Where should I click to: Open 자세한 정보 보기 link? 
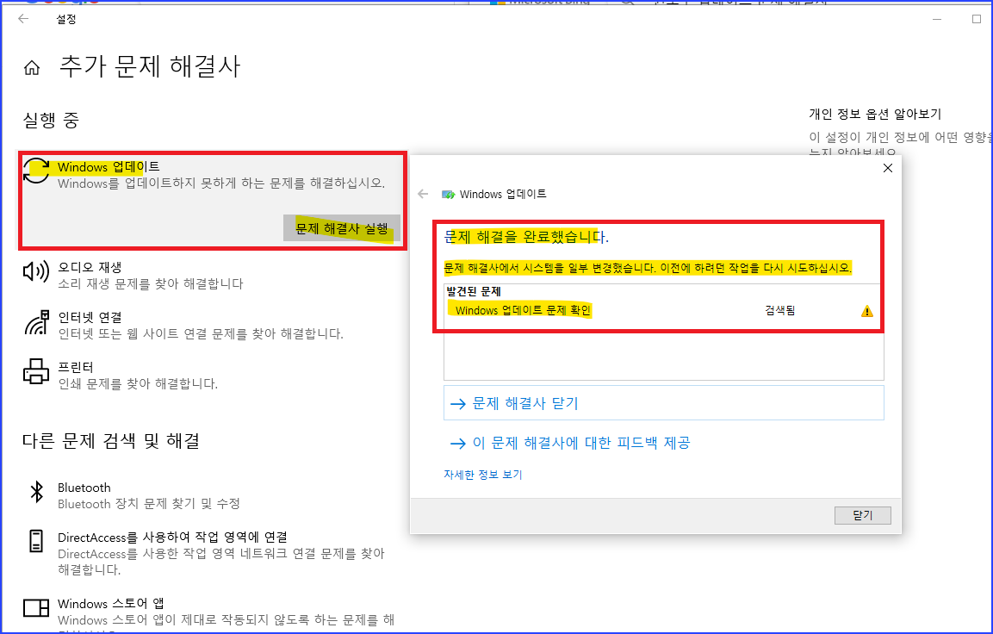[482, 475]
